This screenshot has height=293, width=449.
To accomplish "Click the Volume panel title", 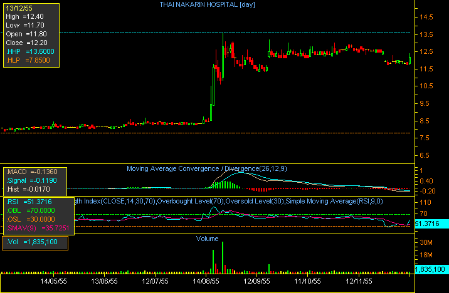I will pos(207,239).
